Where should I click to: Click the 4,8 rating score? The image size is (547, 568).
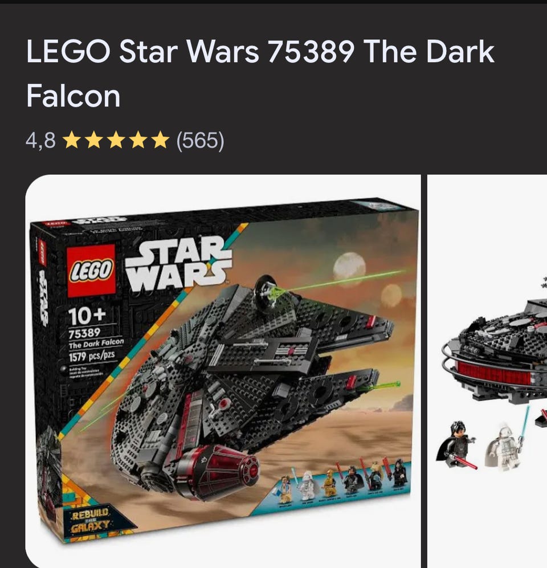point(40,141)
